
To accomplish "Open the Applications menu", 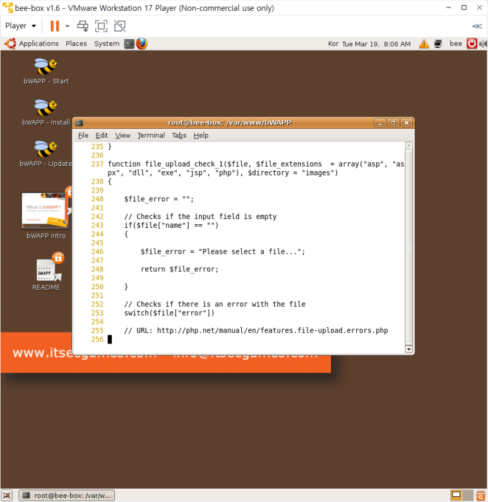I will [x=39, y=44].
